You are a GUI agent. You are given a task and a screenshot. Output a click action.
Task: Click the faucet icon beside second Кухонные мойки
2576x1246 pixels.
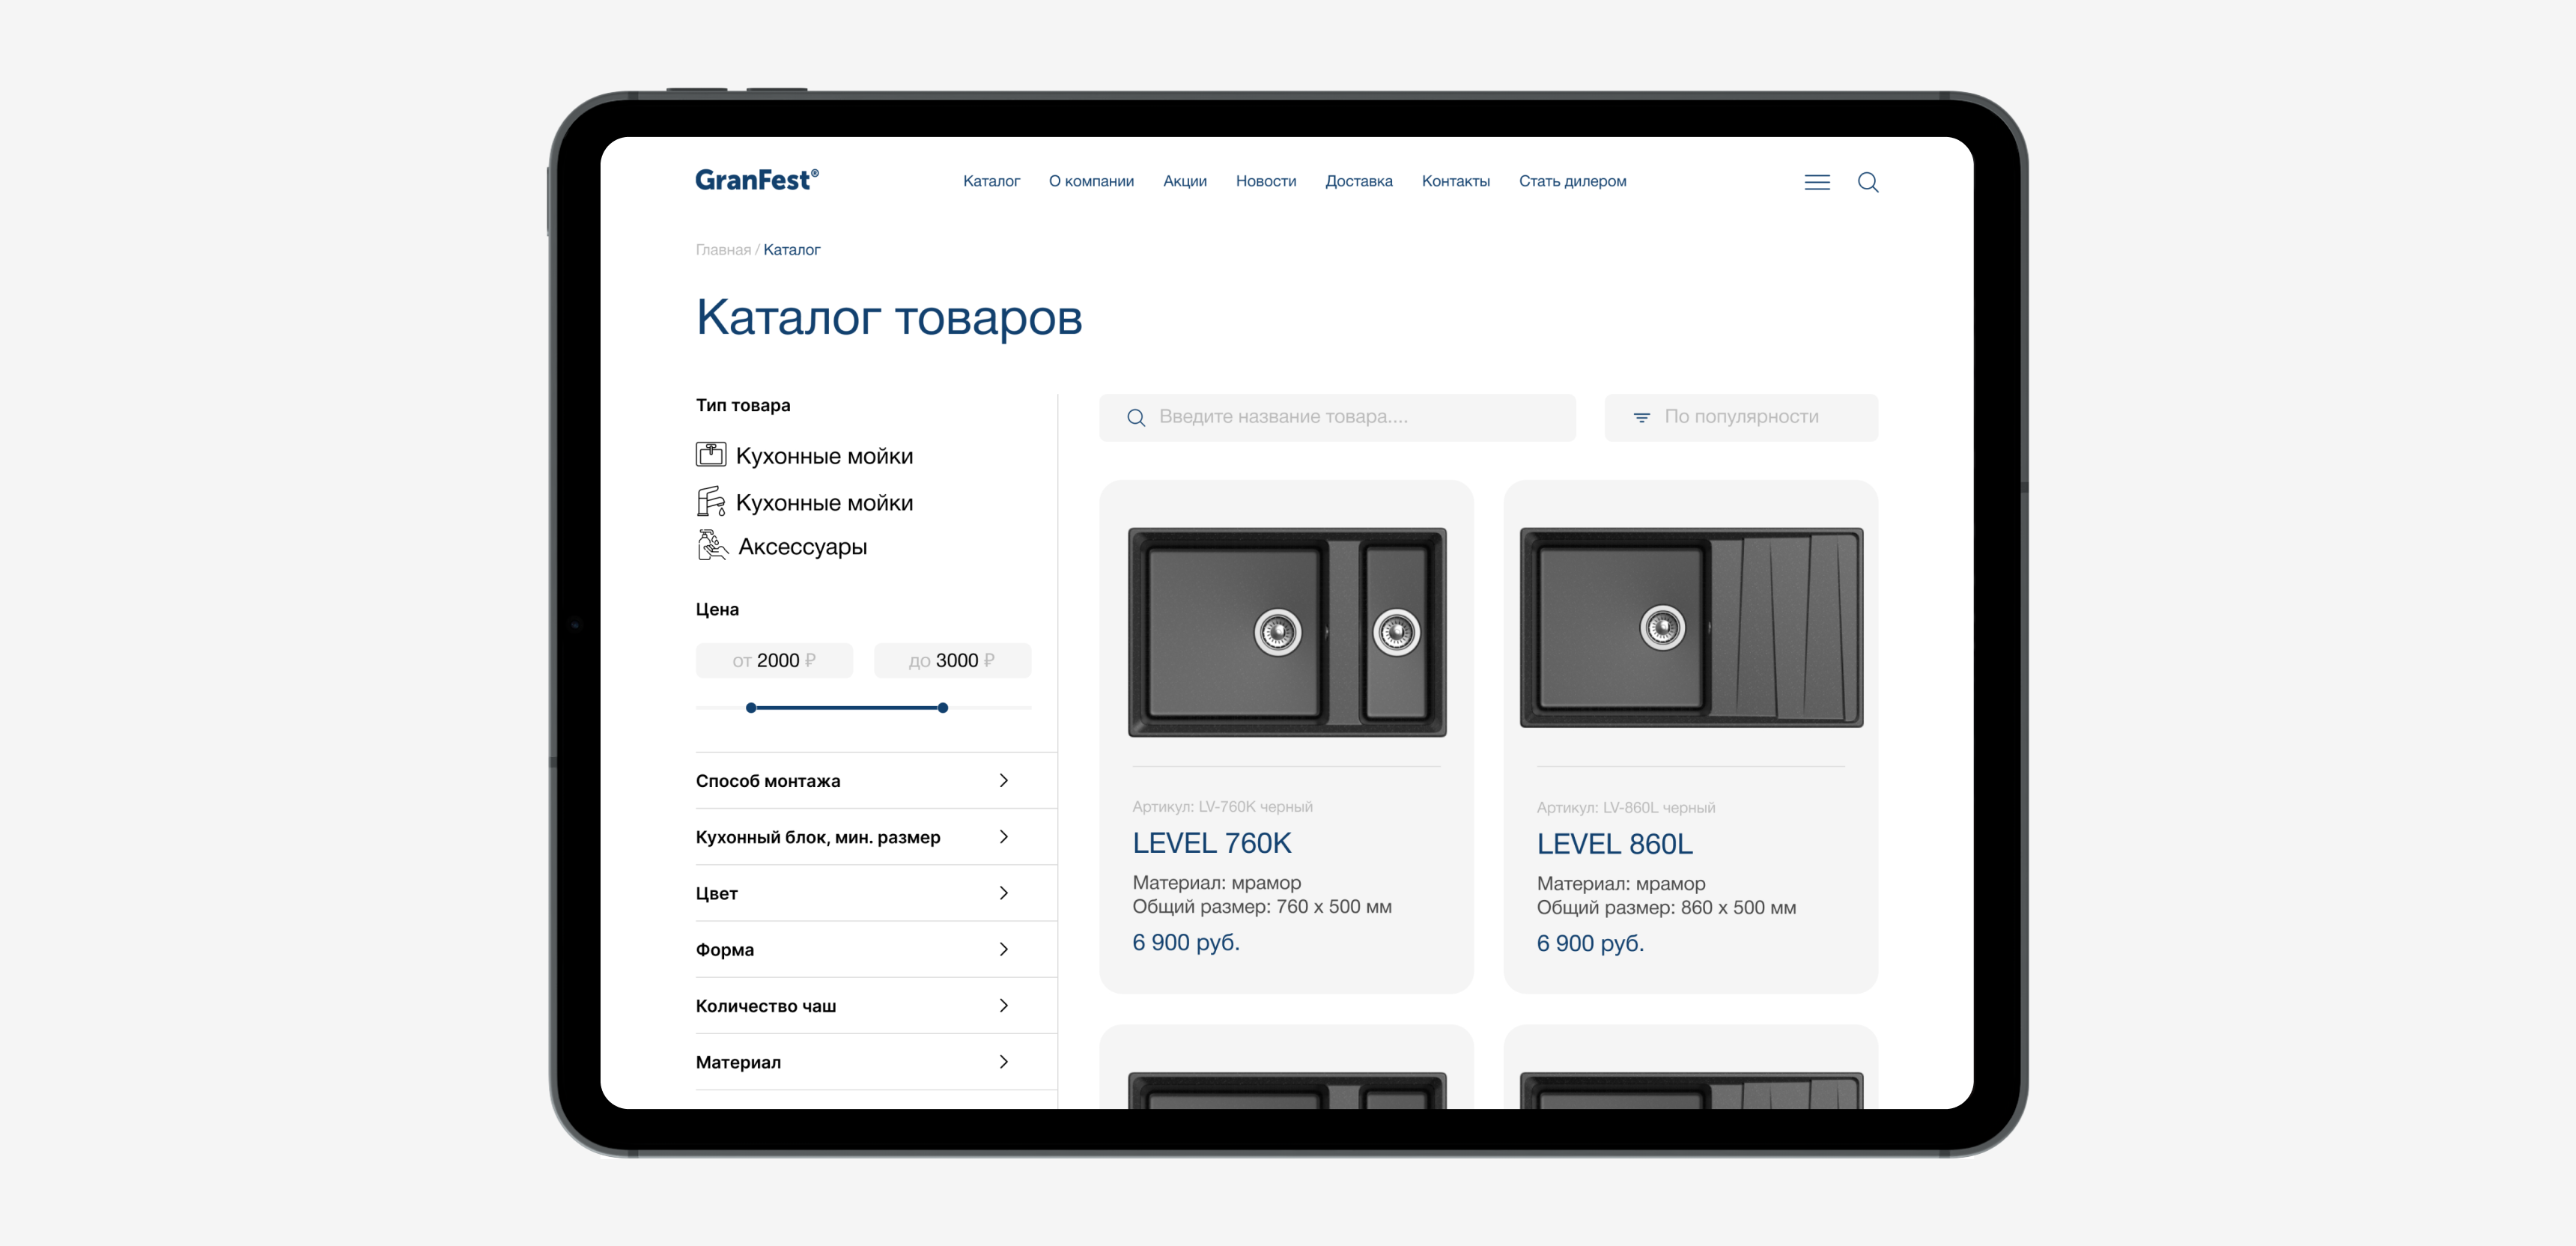711,501
